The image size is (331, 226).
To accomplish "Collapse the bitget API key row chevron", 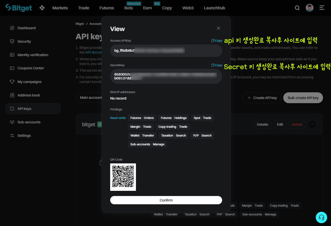I will coord(312,124).
